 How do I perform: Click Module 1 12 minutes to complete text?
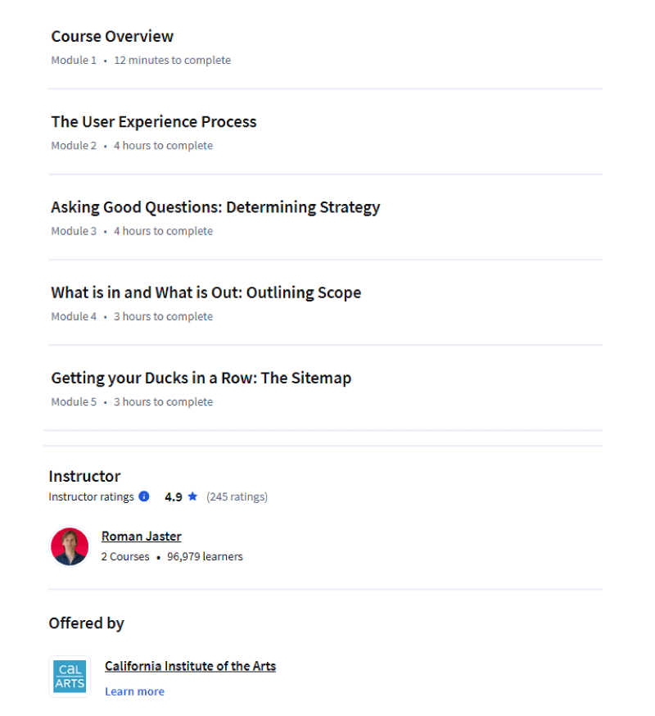(x=141, y=61)
